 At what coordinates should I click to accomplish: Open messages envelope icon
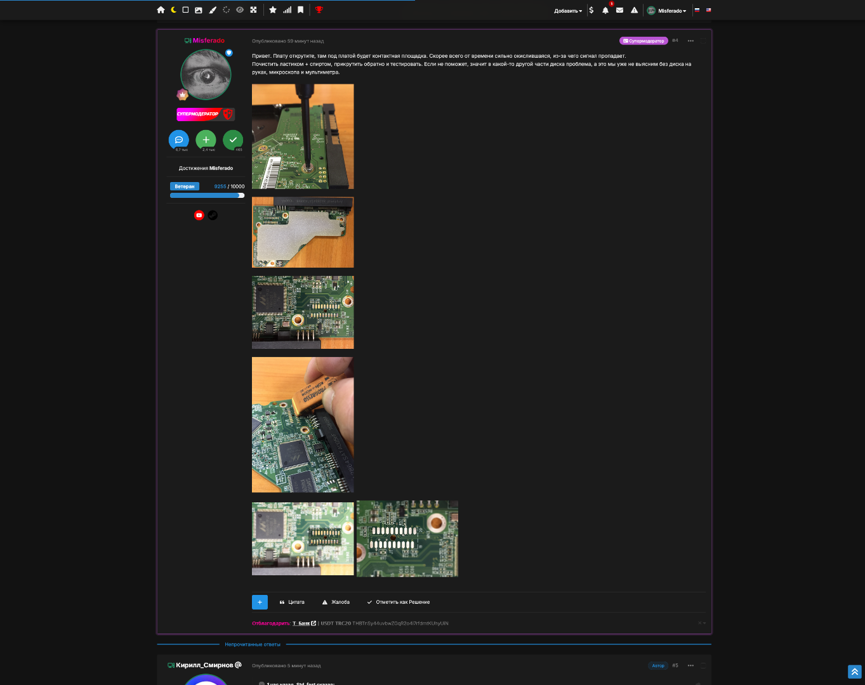point(619,10)
